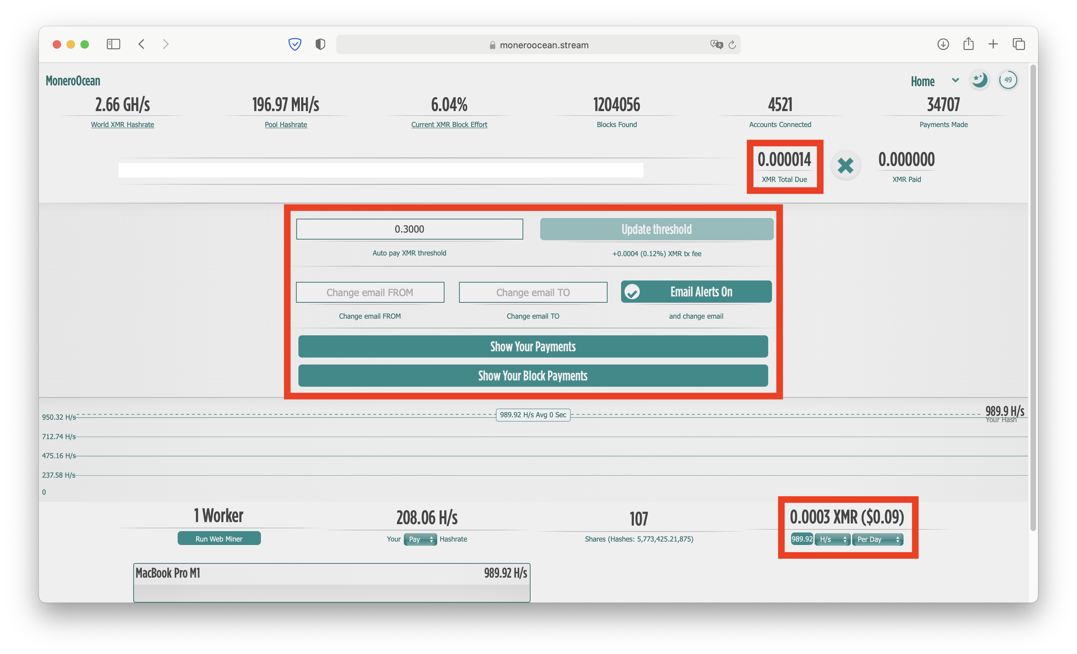
Task: Click the blue shield checkmark extension icon
Action: (295, 44)
